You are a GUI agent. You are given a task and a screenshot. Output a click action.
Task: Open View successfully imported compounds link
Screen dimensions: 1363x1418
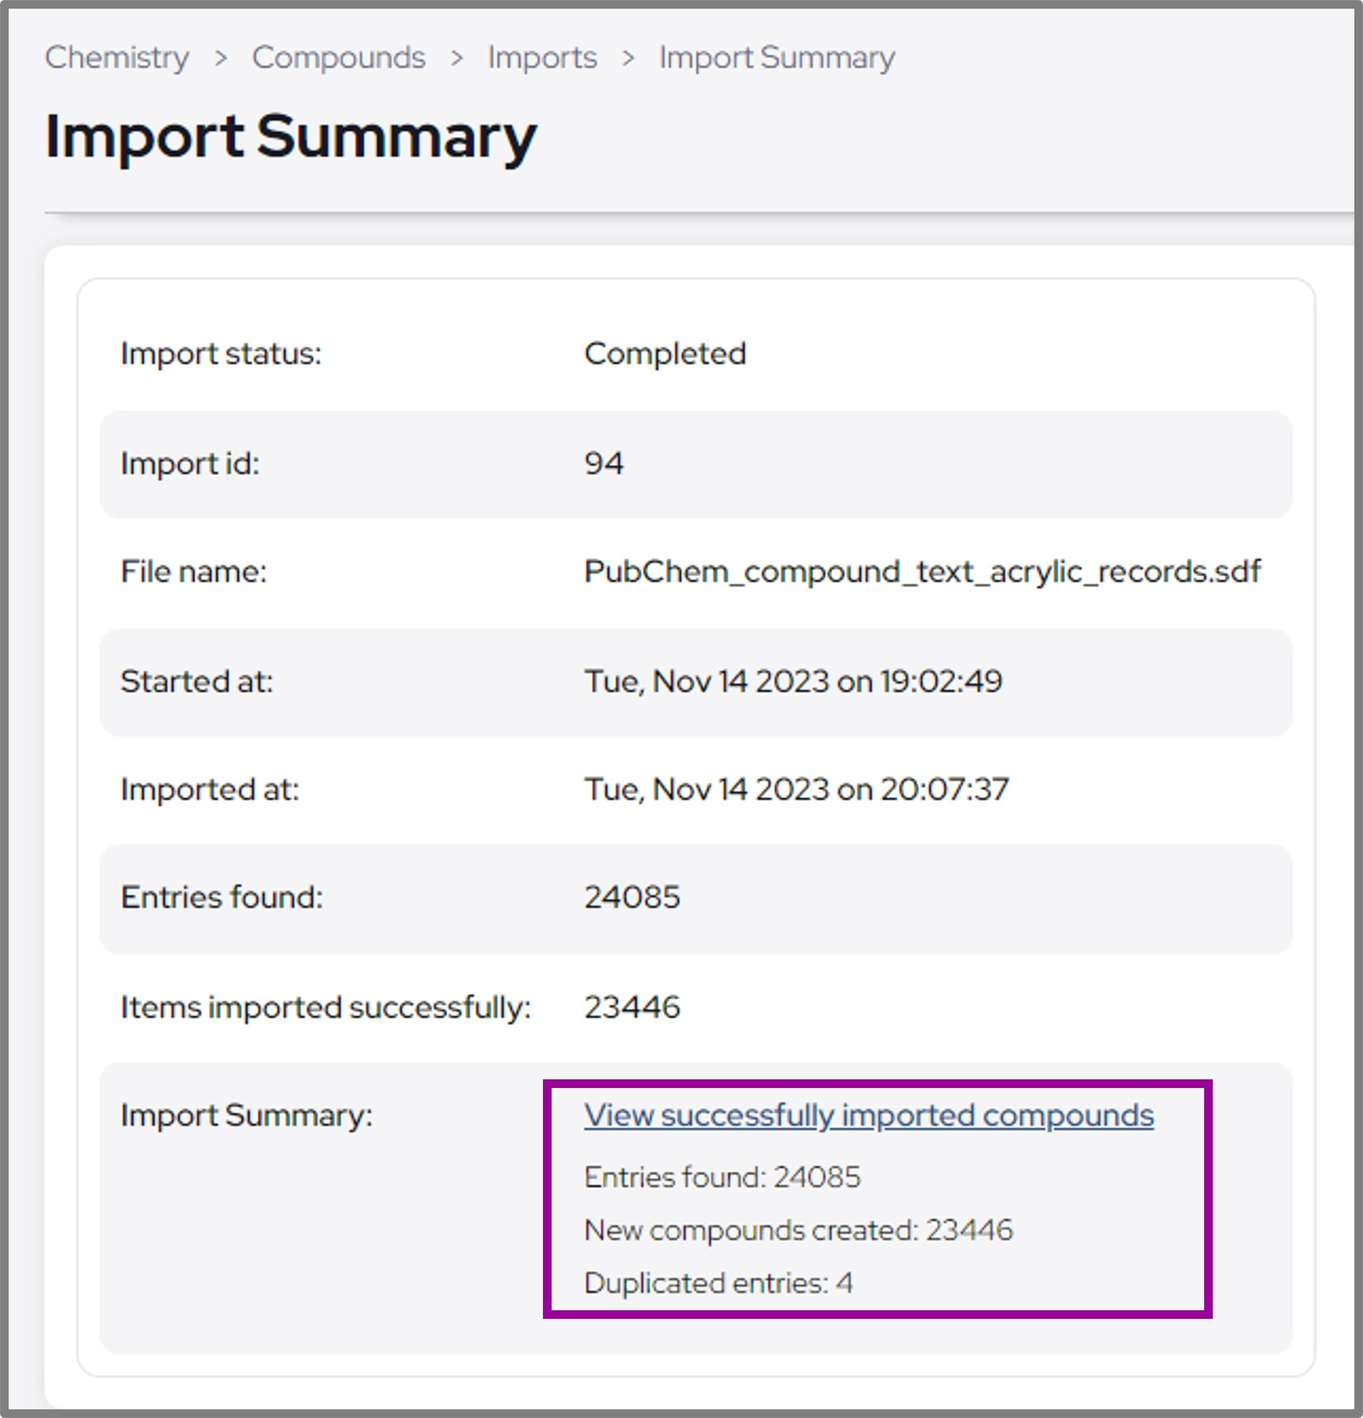868,1115
